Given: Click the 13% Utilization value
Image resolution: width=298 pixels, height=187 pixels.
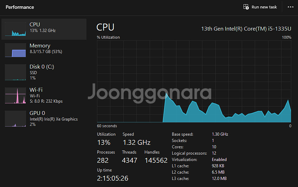Looking at the screenshot, I should coord(104,142).
